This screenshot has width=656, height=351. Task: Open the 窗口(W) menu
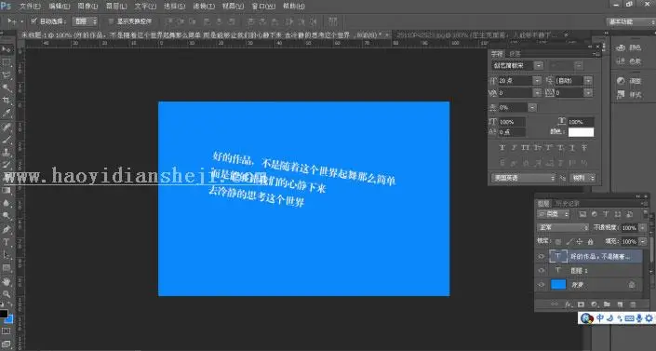(x=263, y=7)
